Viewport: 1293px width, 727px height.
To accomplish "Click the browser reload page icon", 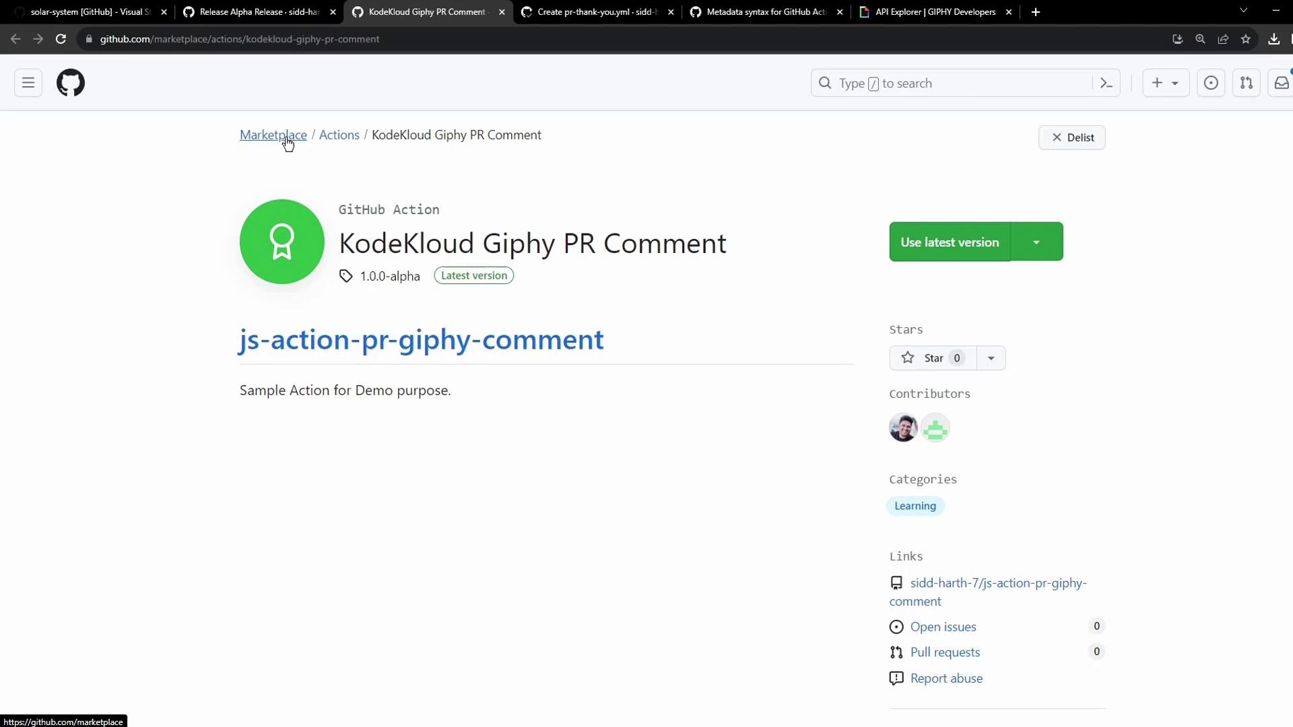I will tap(61, 39).
